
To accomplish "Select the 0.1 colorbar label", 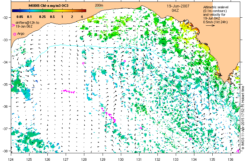I will 29,17.
